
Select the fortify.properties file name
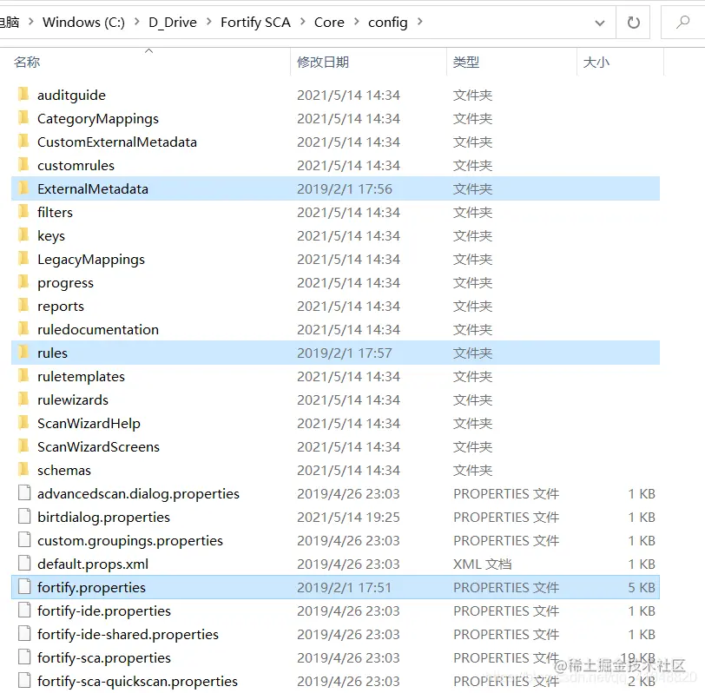click(x=91, y=587)
